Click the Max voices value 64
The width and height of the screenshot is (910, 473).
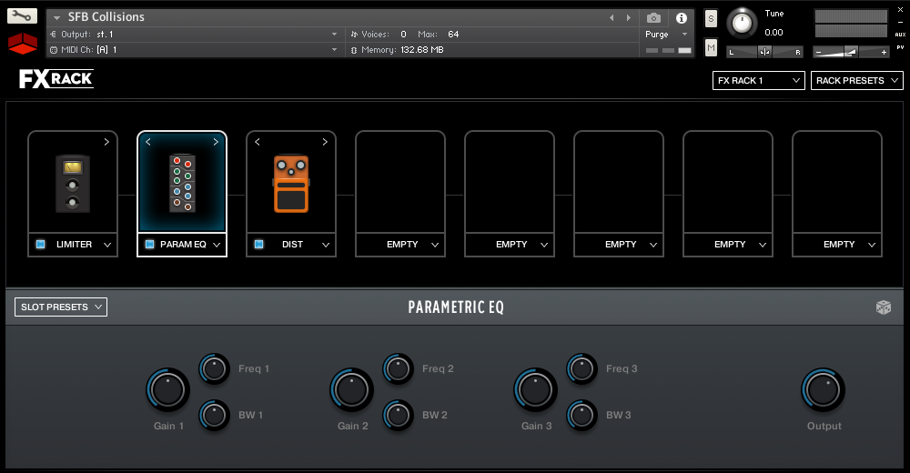coord(453,35)
